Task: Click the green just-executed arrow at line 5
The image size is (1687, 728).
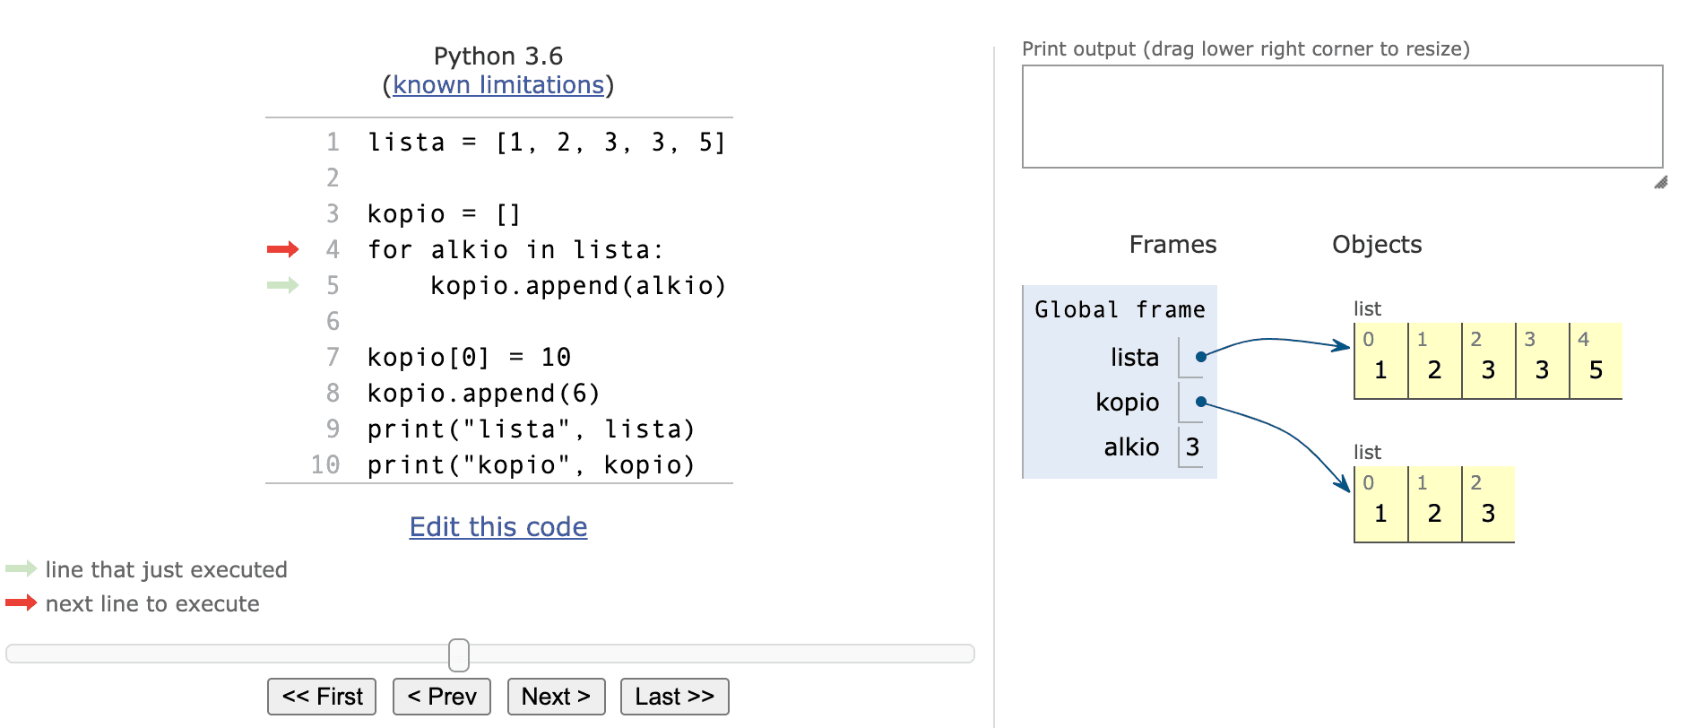Action: coord(282,285)
